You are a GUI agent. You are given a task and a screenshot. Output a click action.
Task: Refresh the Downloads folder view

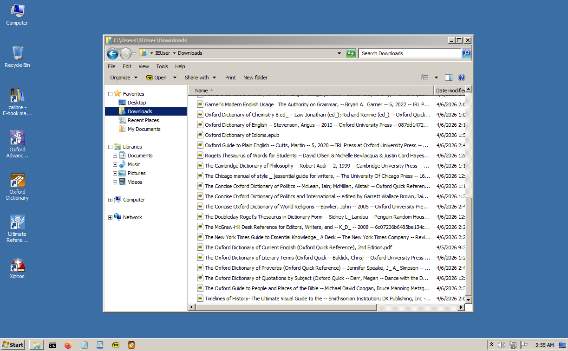(x=351, y=53)
